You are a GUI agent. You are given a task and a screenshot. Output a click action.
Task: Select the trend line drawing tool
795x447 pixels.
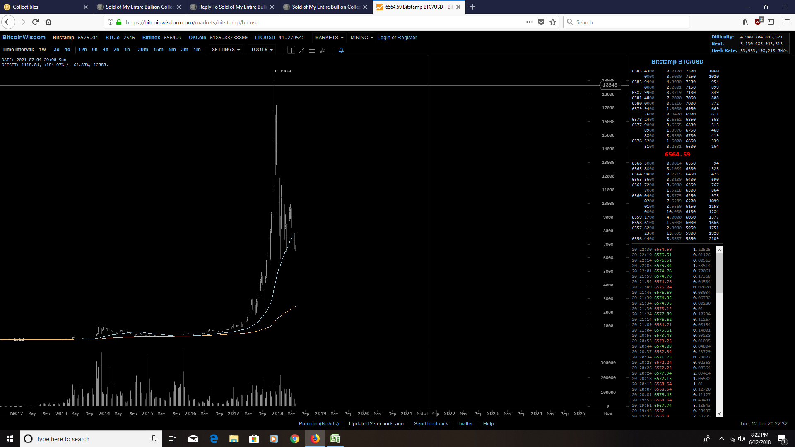(x=301, y=50)
